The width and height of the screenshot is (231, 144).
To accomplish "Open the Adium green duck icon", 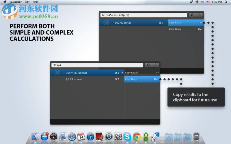I will tap(146, 137).
